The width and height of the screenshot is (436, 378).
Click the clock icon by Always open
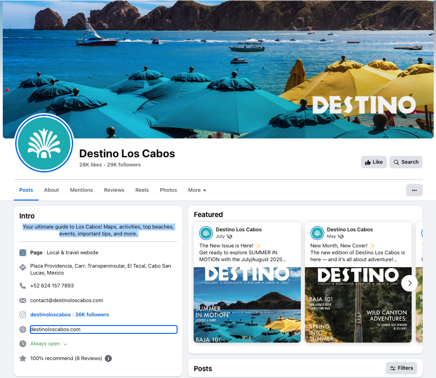(23, 344)
